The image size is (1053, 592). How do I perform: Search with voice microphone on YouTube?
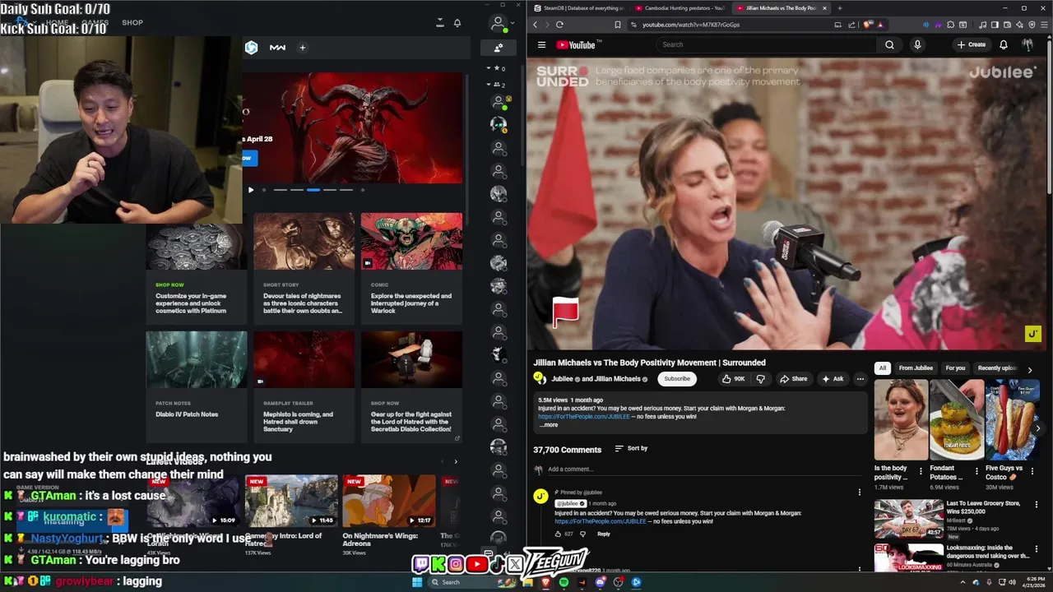[917, 45]
